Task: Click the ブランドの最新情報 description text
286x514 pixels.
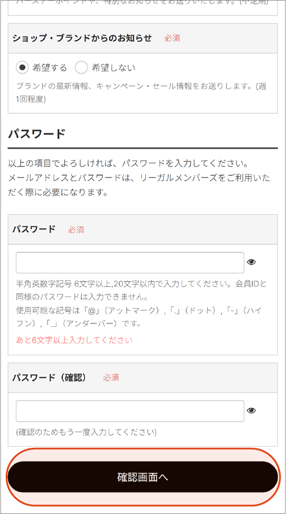Action: (x=141, y=92)
